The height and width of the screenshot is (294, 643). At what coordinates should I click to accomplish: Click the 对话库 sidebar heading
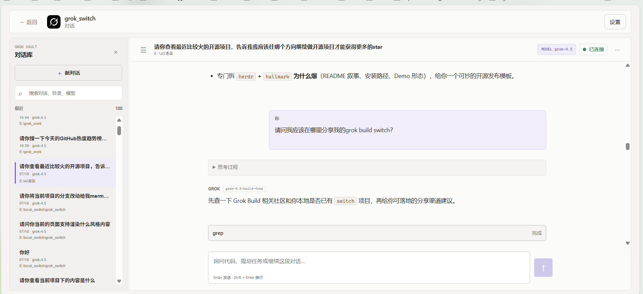click(24, 55)
